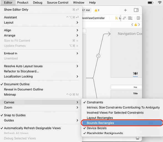
Task: Enable Bounds Rectangles option
Action: pos(122,123)
